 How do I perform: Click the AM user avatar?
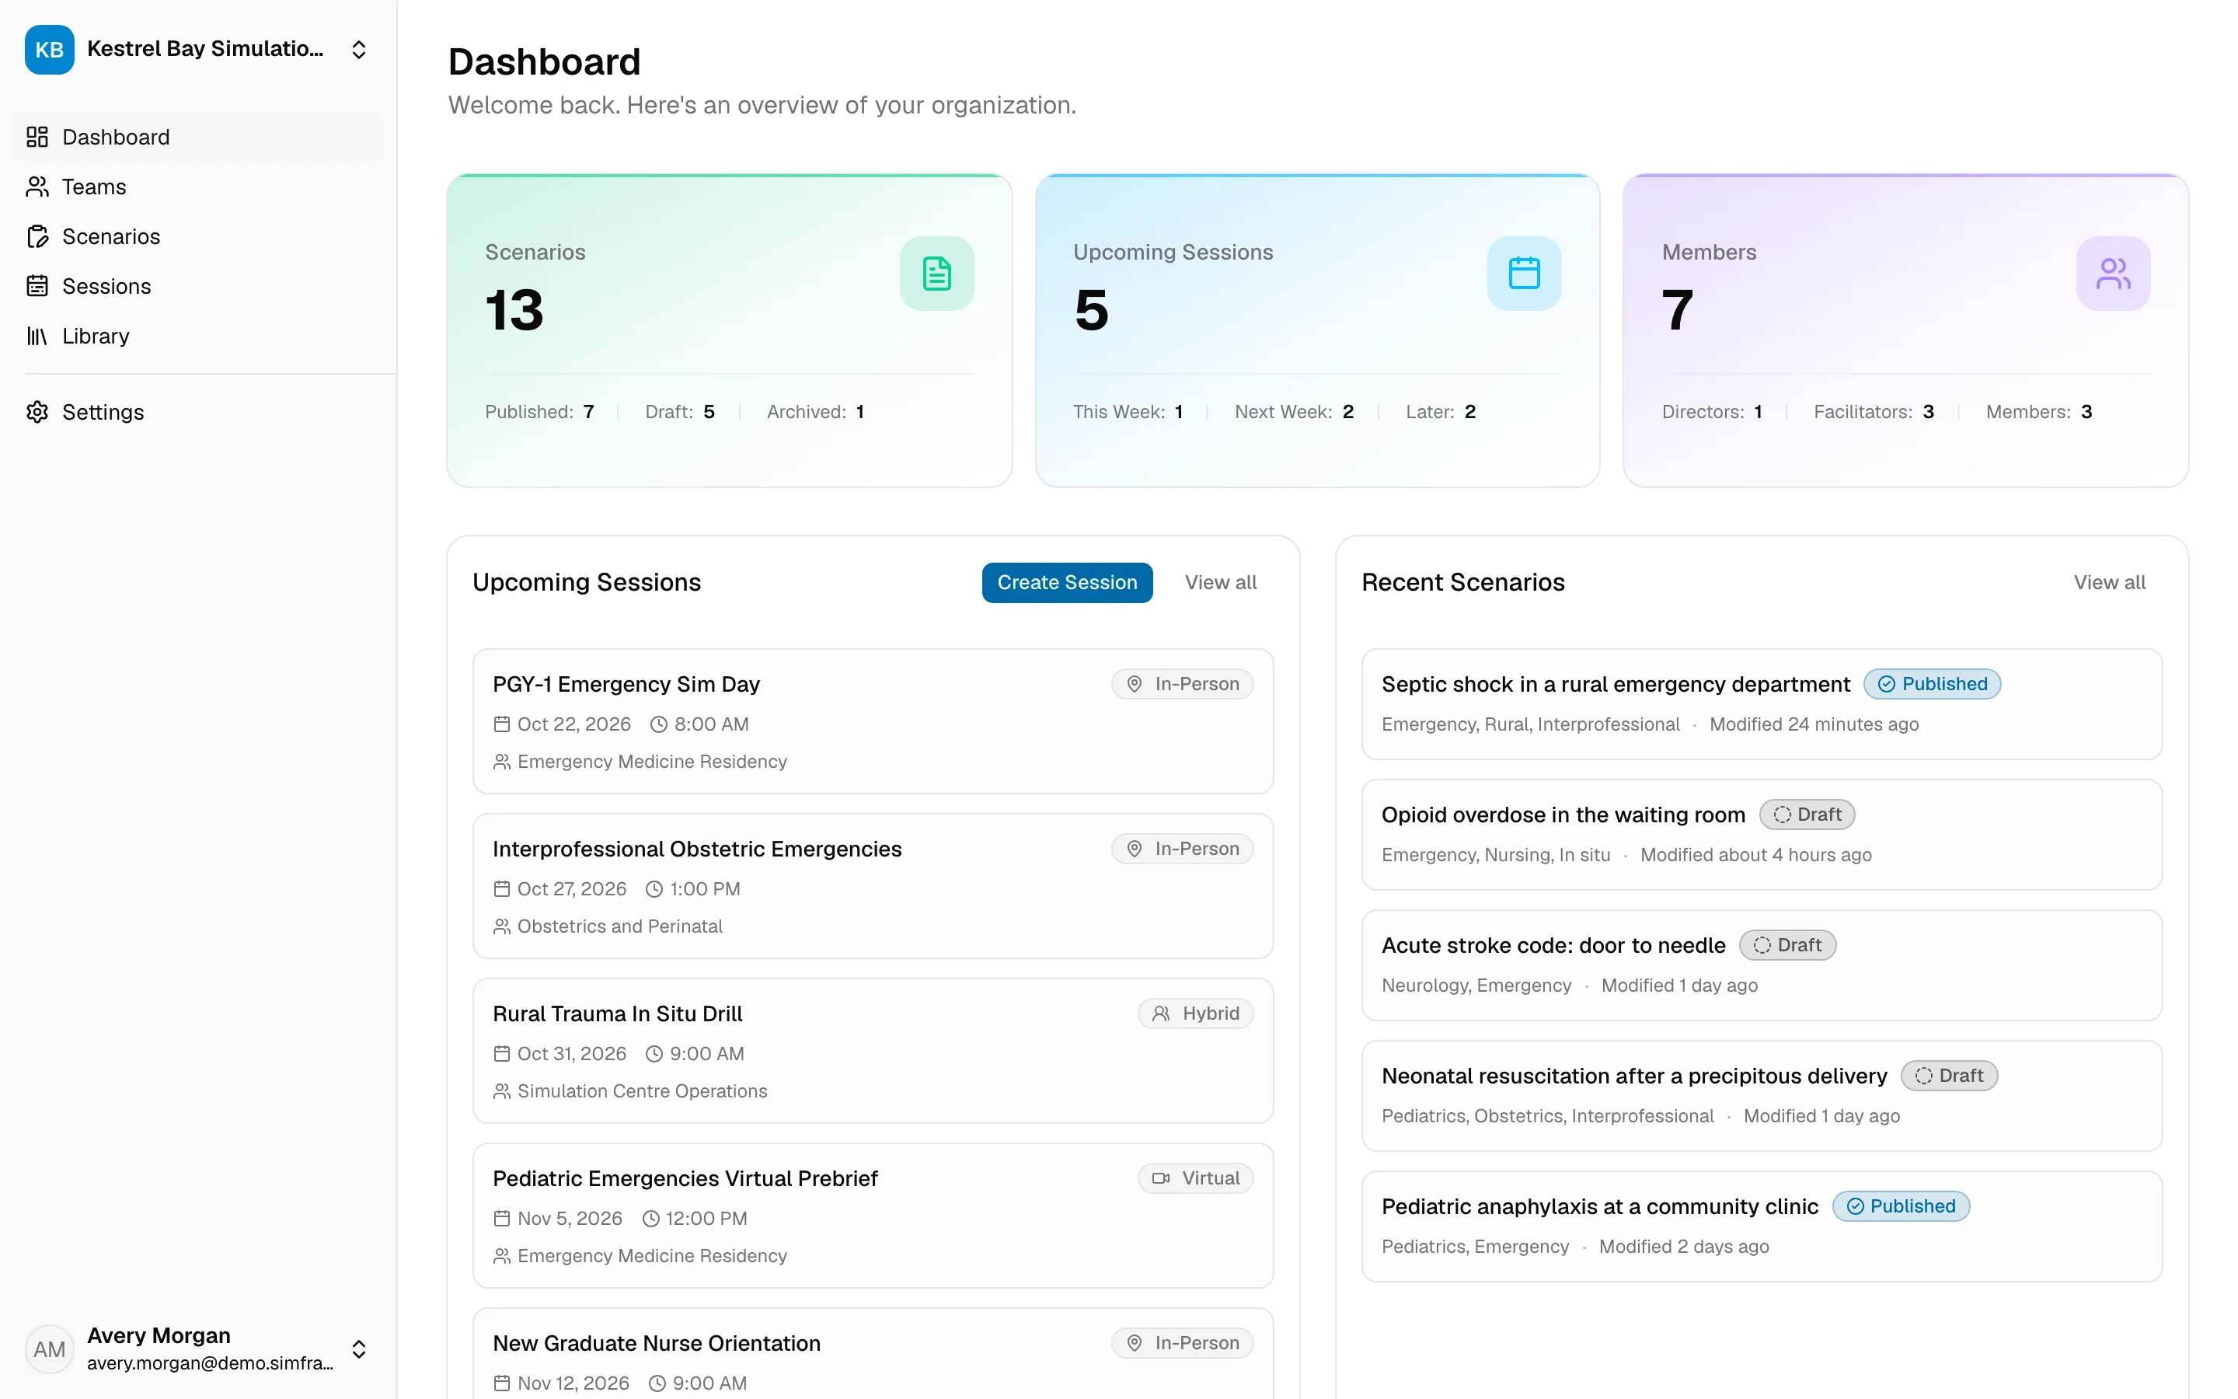point(49,1349)
